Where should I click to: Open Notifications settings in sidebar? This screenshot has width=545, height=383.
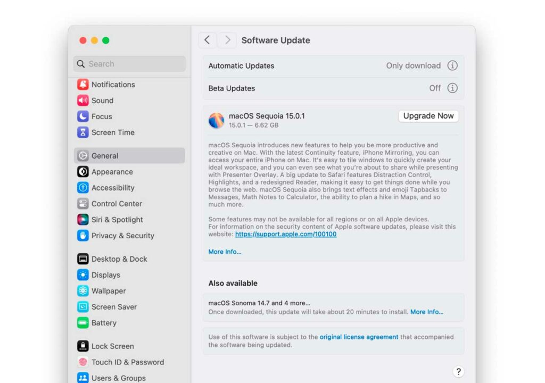[113, 85]
